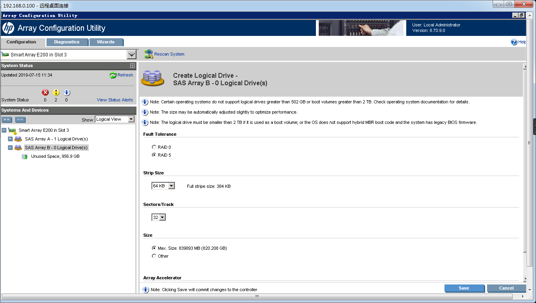This screenshot has width=536, height=303.
Task: Choose Max. Size option
Action: point(154,248)
